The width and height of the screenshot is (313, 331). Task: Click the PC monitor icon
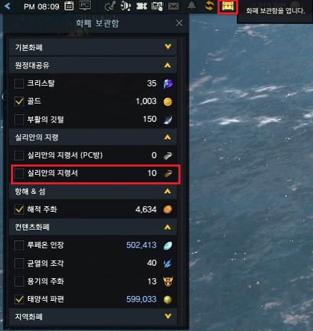[x=84, y=5]
